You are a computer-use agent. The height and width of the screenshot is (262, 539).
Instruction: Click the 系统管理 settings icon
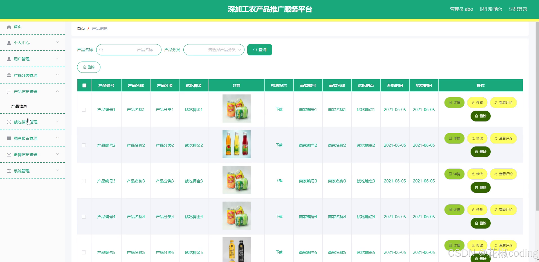tap(8, 171)
